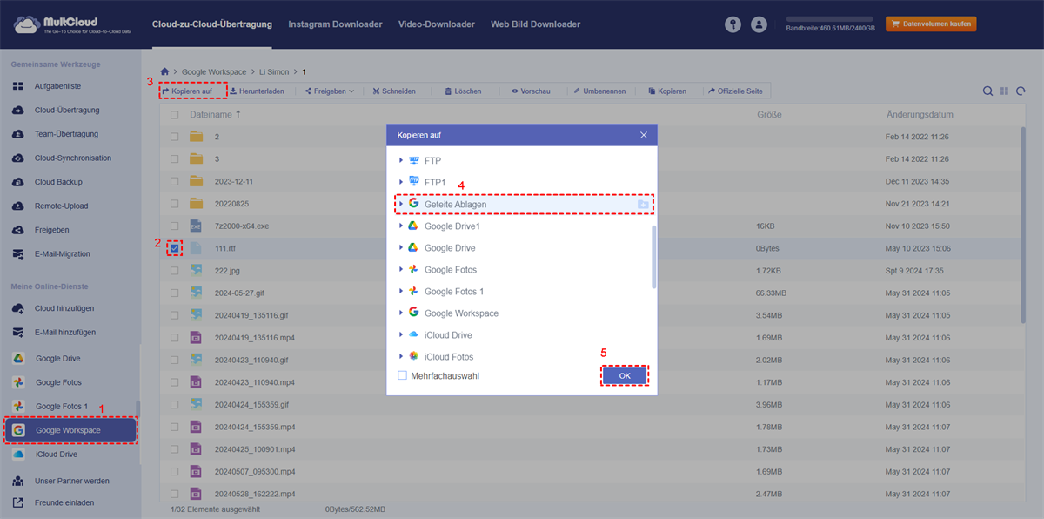This screenshot has width=1044, height=519.
Task: Check the 7z2000-x64.exe checkbox
Action: [175, 226]
